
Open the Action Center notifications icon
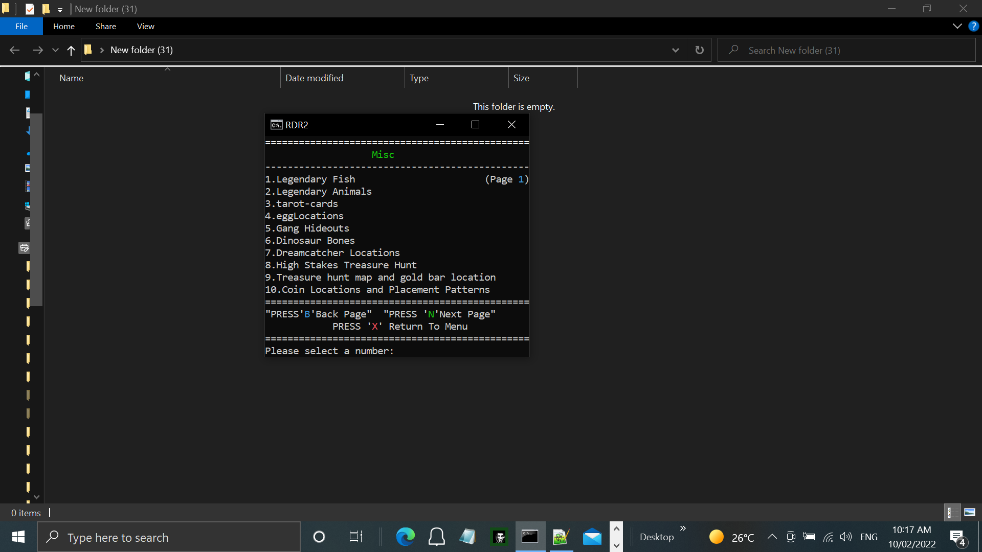click(x=957, y=537)
